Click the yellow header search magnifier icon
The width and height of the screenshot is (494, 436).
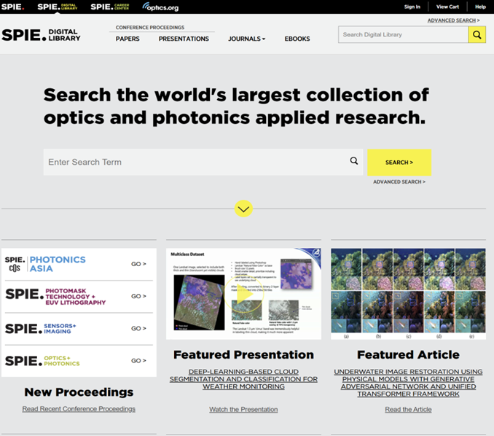click(x=477, y=34)
